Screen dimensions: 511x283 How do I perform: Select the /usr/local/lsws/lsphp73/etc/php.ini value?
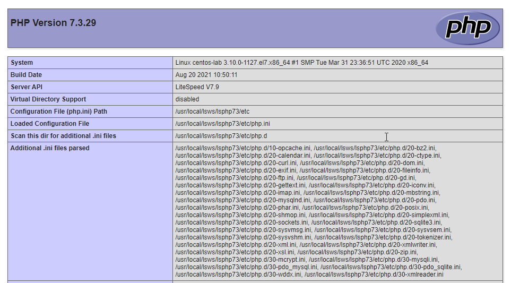point(222,124)
